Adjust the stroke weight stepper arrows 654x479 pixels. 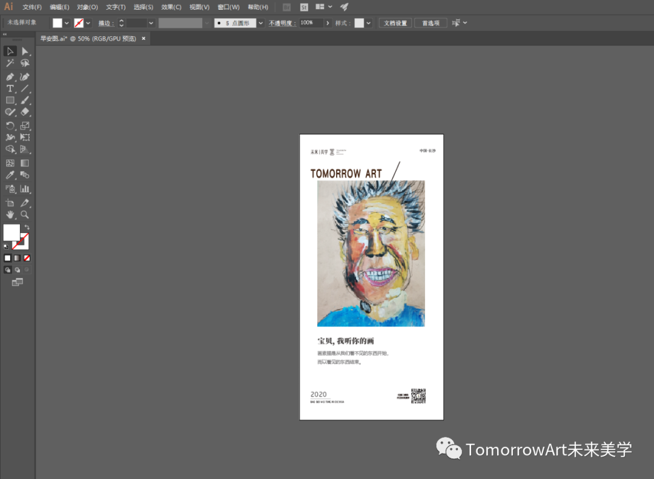click(x=121, y=23)
